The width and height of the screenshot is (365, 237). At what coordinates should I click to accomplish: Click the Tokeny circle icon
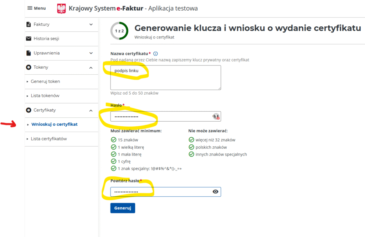(x=29, y=67)
